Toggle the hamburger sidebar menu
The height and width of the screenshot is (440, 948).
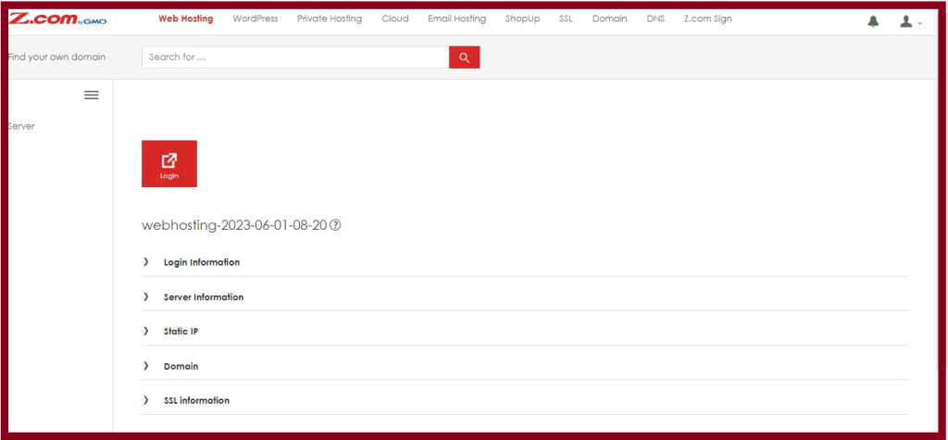point(92,95)
